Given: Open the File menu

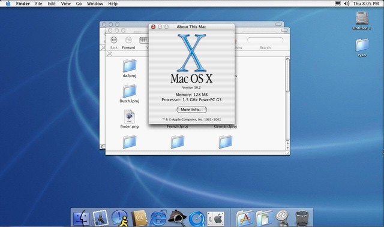Looking at the screenshot, I should (x=38, y=4).
